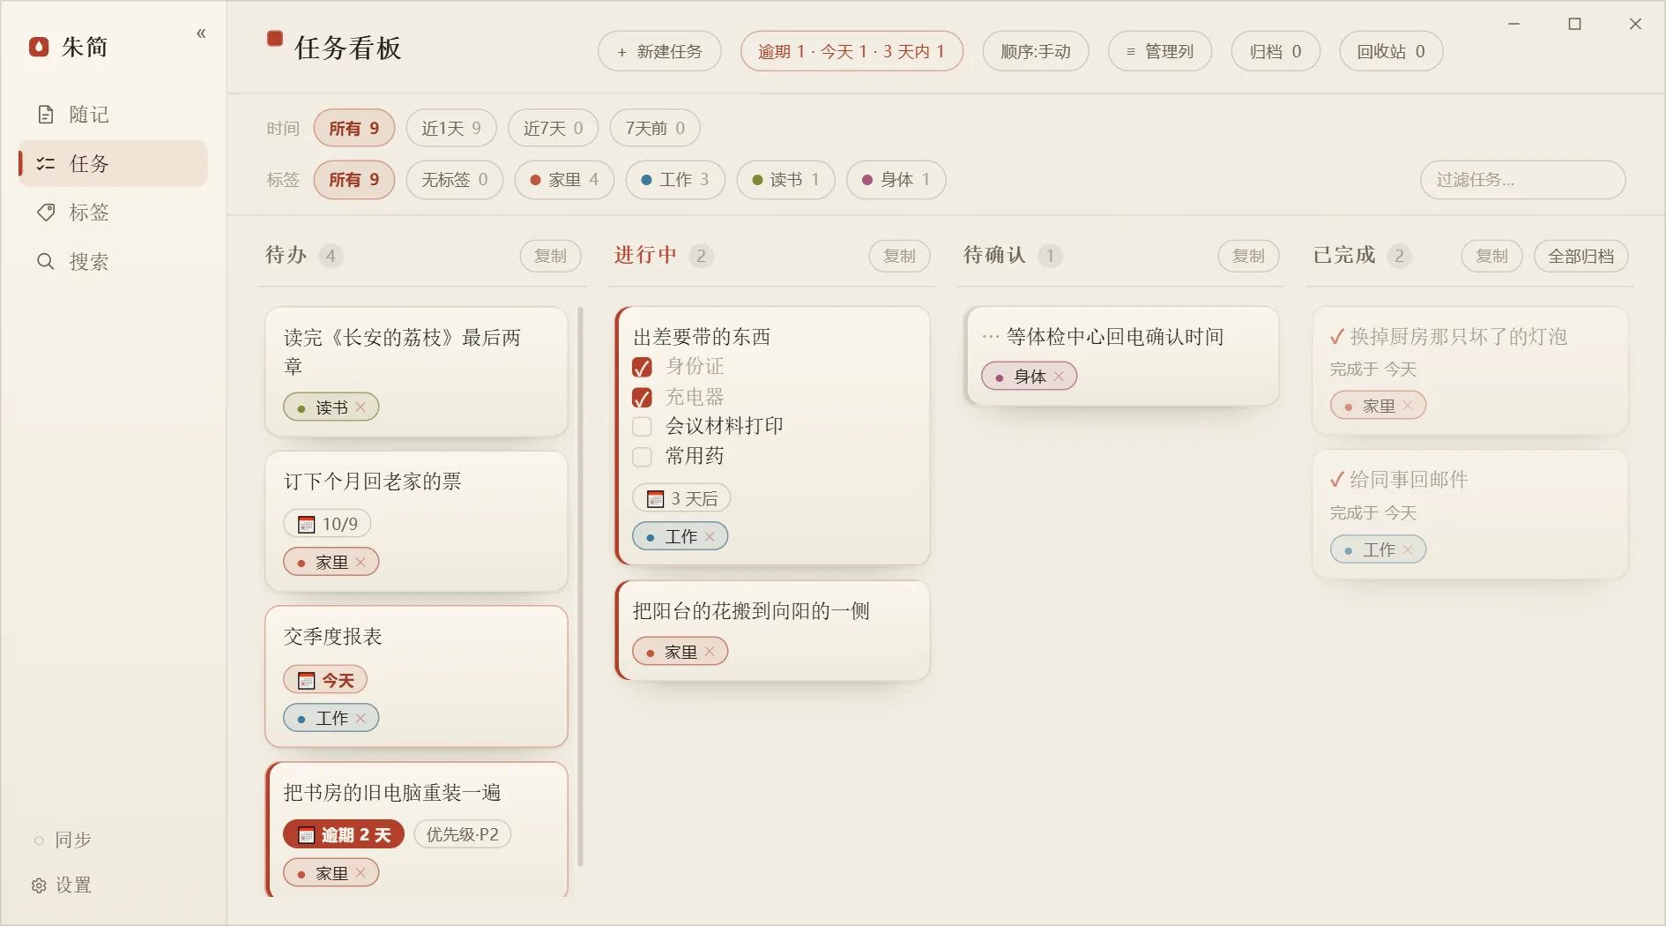Screen dimensions: 1666x926
Task: Click the 同步 sync status icon
Action: point(39,840)
